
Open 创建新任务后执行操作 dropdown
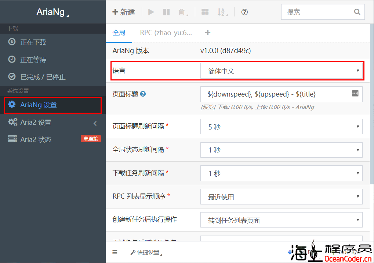coord(282,220)
